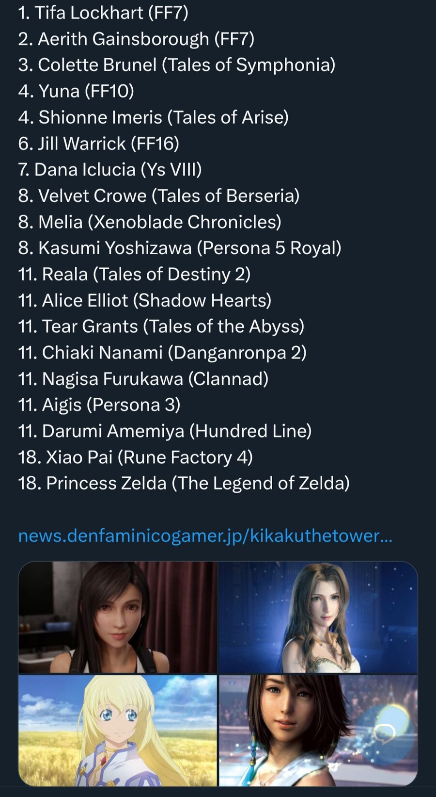Click the Aerith Gainsborough (FF7) line
This screenshot has width=436, height=797.
pyautogui.click(x=136, y=39)
